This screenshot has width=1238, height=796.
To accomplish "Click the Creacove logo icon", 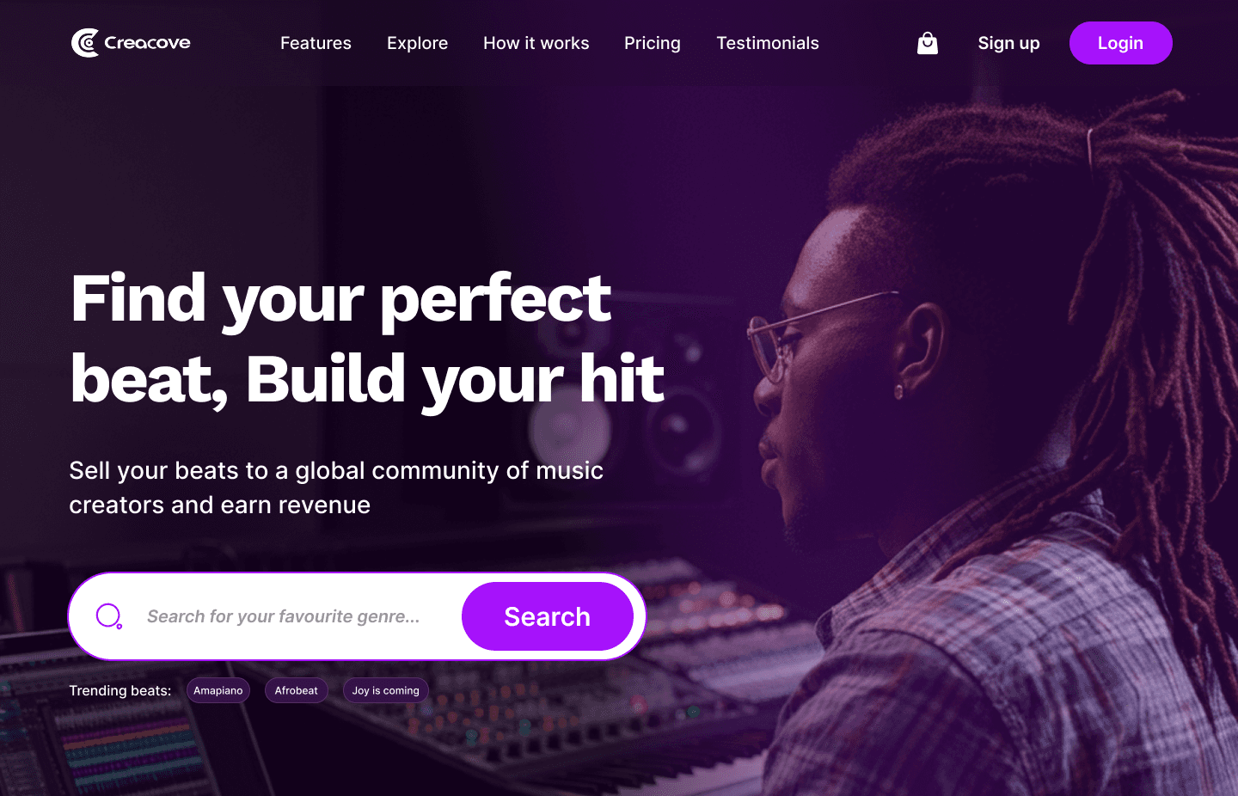I will tap(85, 43).
